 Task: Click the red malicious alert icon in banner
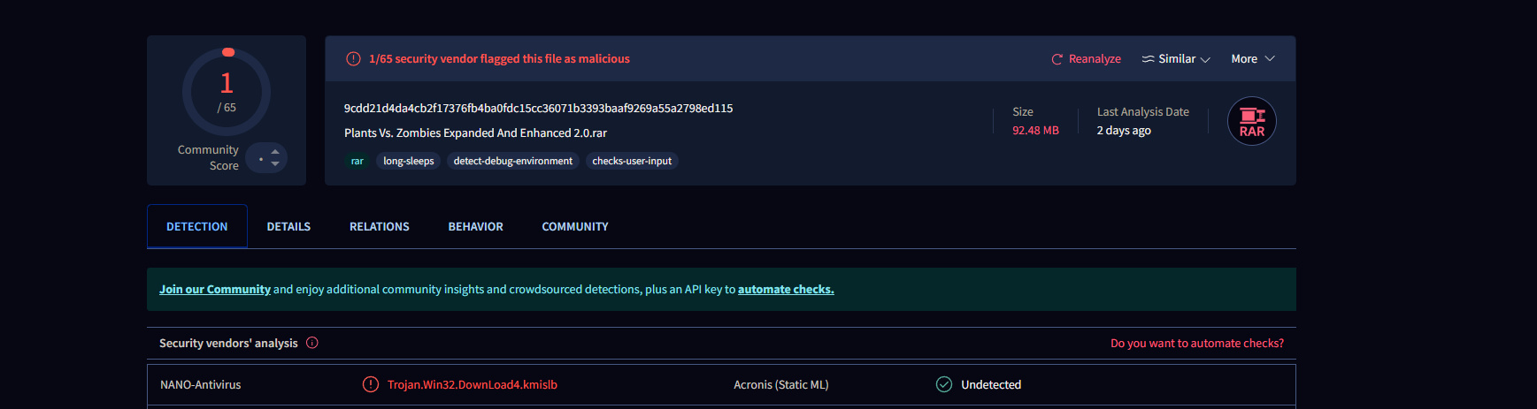coord(353,59)
